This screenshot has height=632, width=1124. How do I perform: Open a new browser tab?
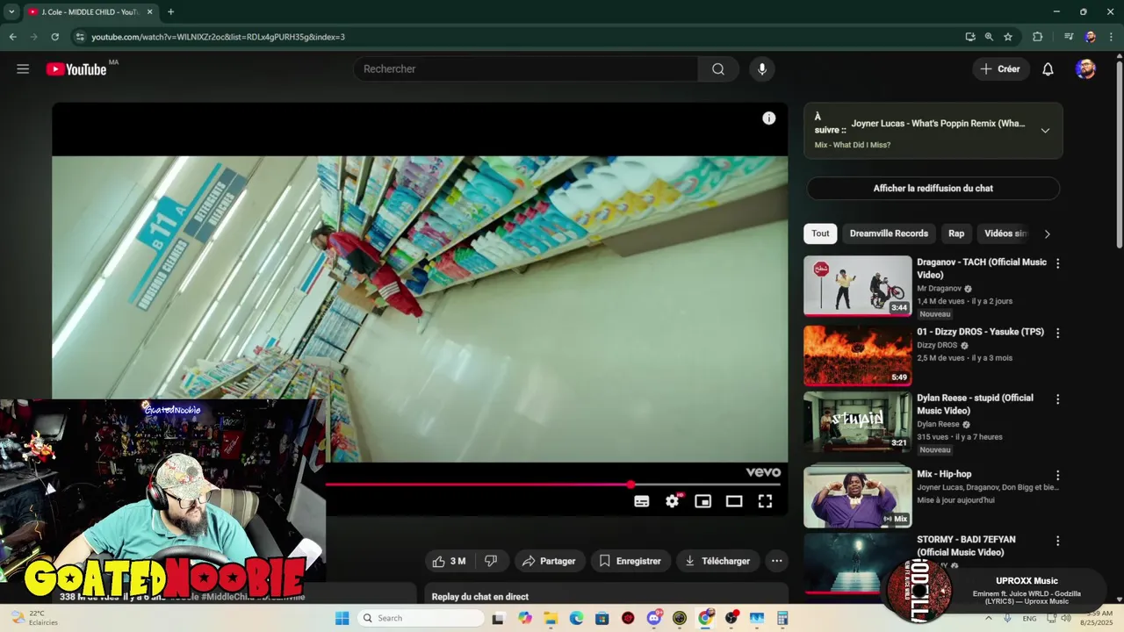point(170,11)
